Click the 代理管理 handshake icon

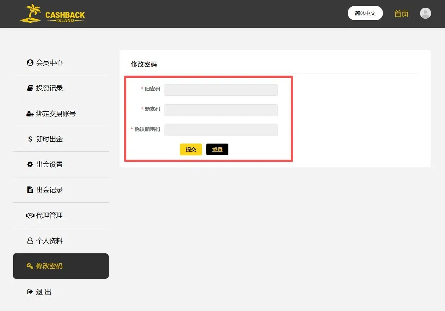(30, 216)
